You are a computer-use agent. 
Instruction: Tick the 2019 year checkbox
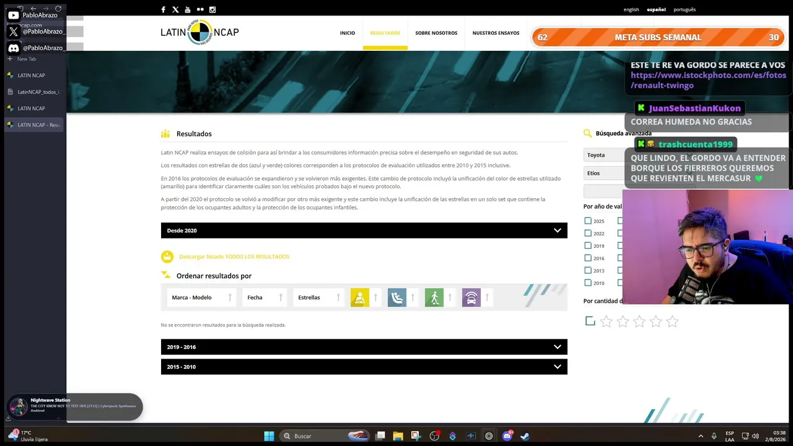click(x=588, y=246)
